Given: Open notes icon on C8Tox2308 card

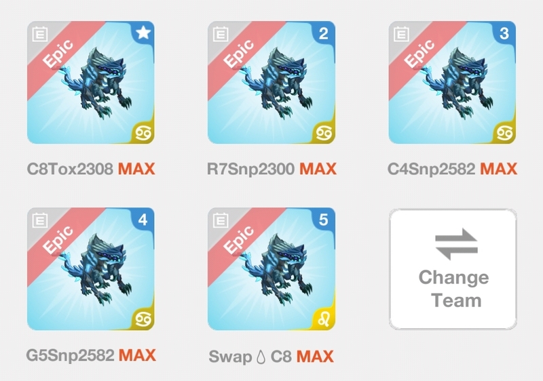Looking at the screenshot, I should tap(40, 34).
